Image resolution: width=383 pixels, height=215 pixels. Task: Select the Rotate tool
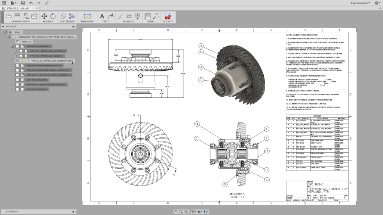click(53, 16)
